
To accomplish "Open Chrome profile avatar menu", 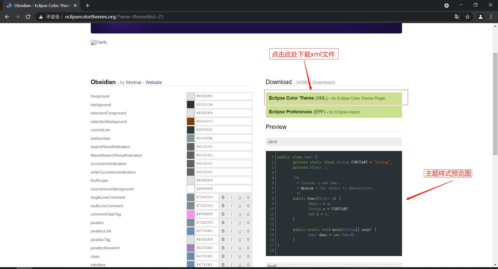I will pos(480,17).
